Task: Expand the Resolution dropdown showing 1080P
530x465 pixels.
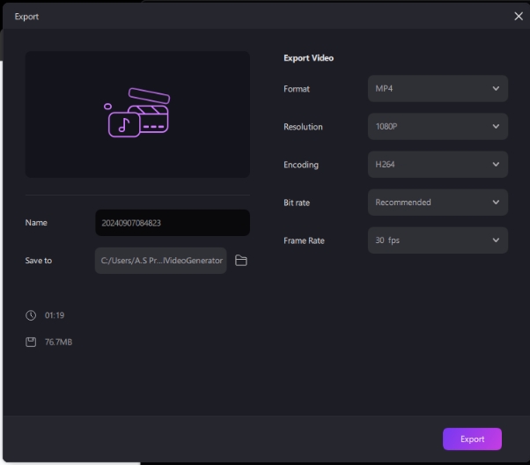Action: pyautogui.click(x=437, y=127)
